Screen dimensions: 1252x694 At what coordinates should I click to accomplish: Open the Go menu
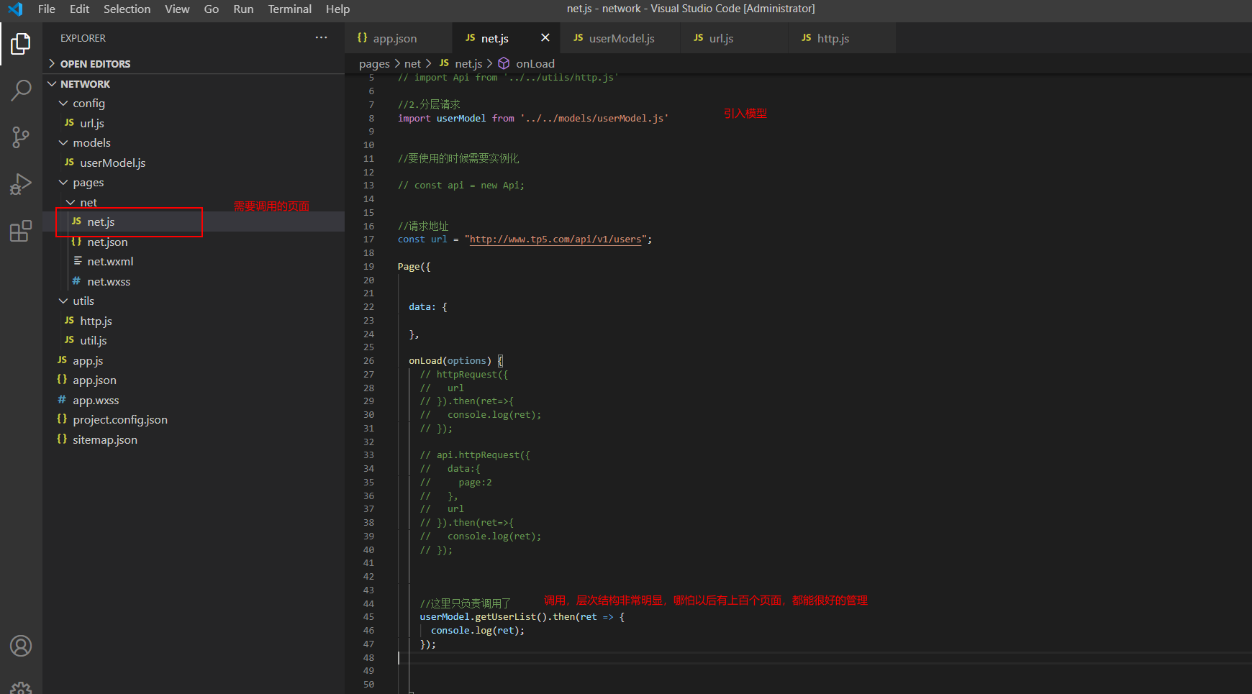212,9
